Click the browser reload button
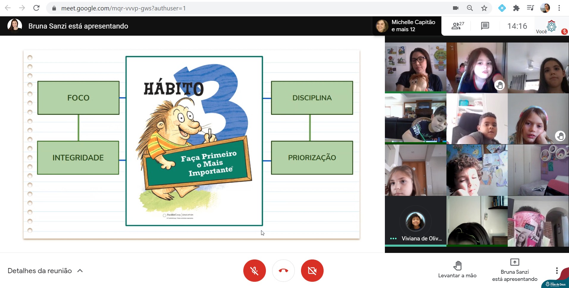 36,8
